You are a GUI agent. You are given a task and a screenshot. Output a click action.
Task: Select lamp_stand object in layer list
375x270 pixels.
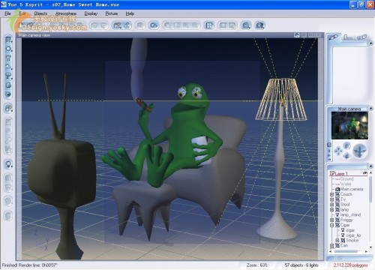point(350,214)
